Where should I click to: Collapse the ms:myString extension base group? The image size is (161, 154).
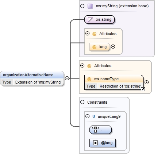point(83,6)
